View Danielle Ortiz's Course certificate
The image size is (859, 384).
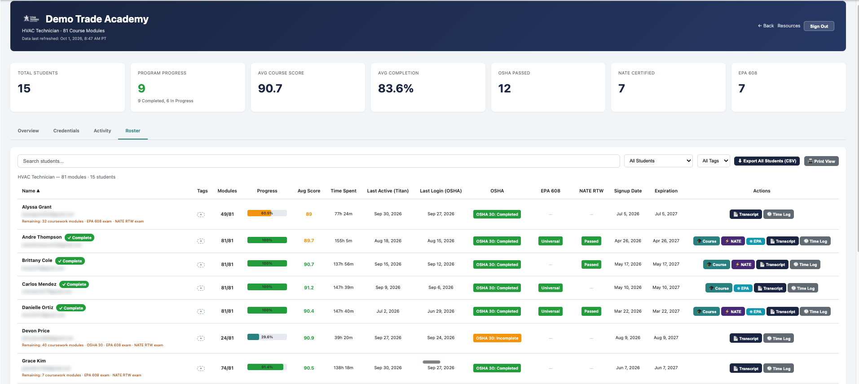click(x=706, y=311)
